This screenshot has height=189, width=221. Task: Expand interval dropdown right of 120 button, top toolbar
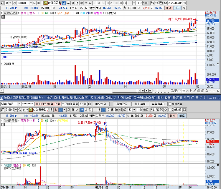pyautogui.click(x=134, y=3)
